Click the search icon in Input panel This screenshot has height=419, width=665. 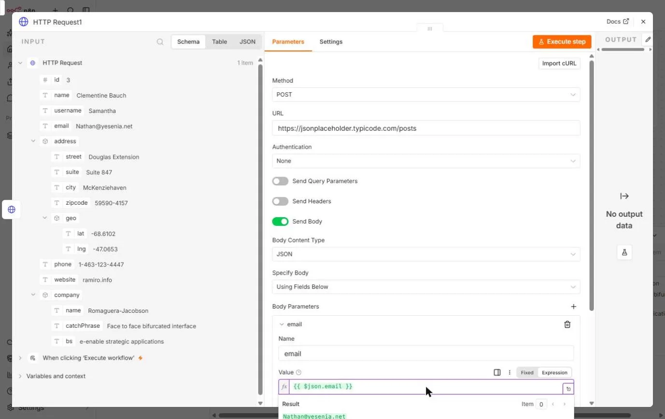tap(160, 42)
